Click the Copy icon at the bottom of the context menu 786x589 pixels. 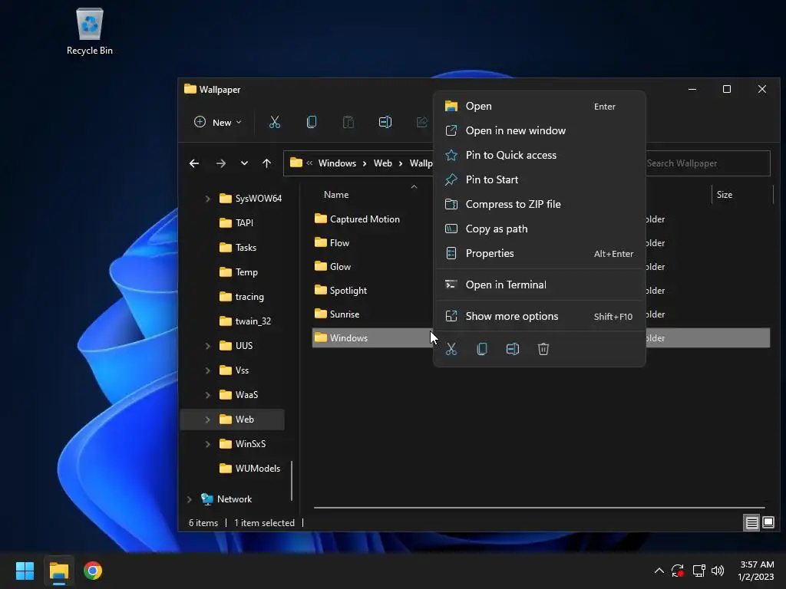482,349
